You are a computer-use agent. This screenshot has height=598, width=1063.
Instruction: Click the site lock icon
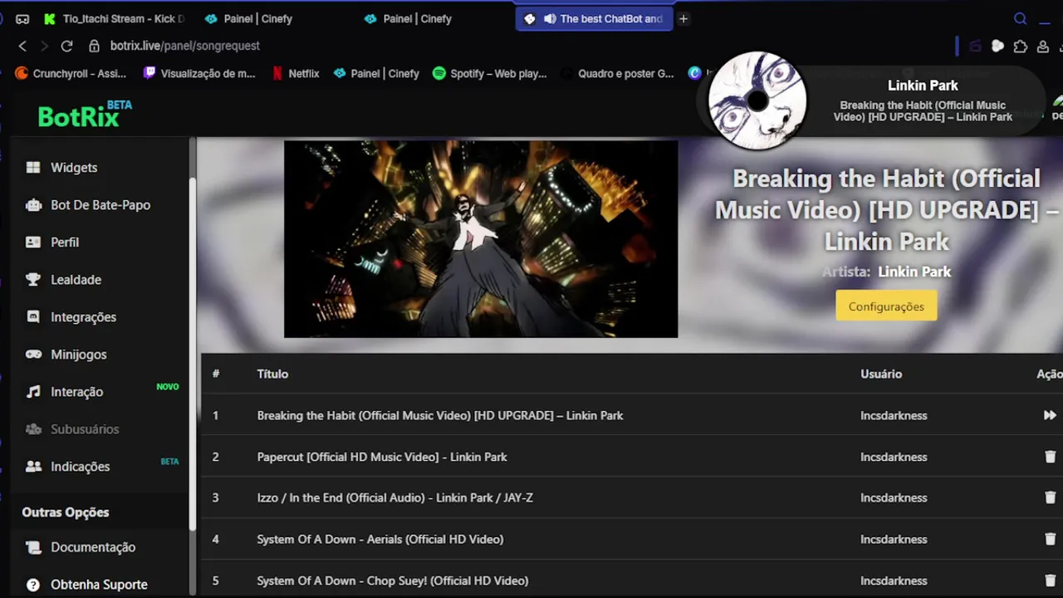94,46
